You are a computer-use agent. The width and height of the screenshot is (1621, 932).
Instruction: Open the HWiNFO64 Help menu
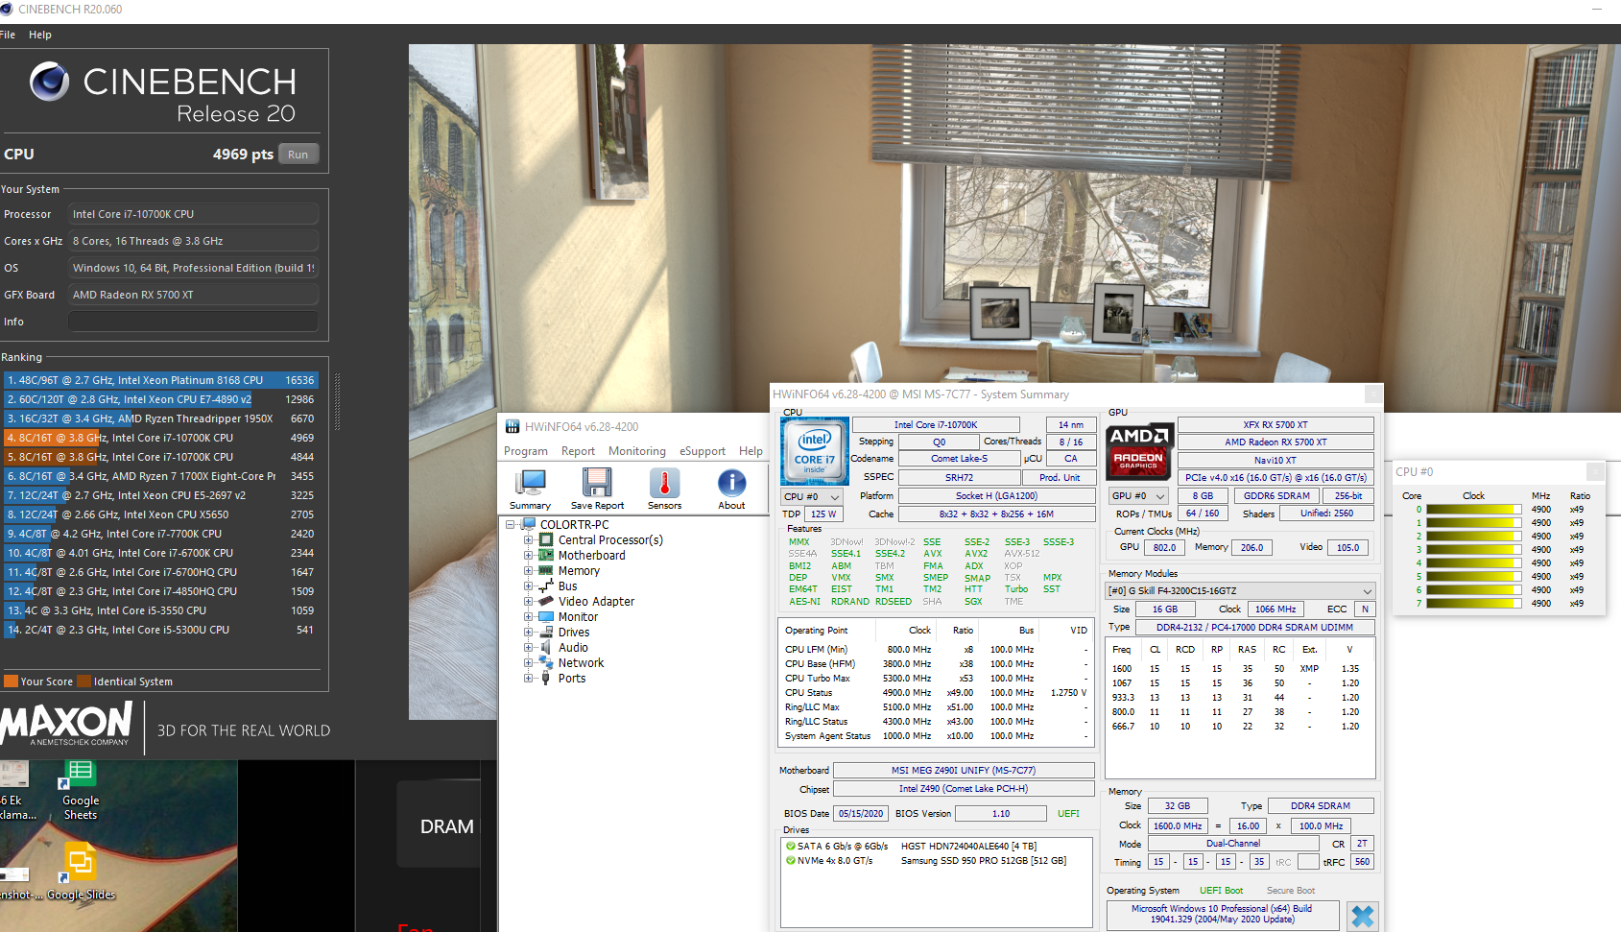coord(751,451)
